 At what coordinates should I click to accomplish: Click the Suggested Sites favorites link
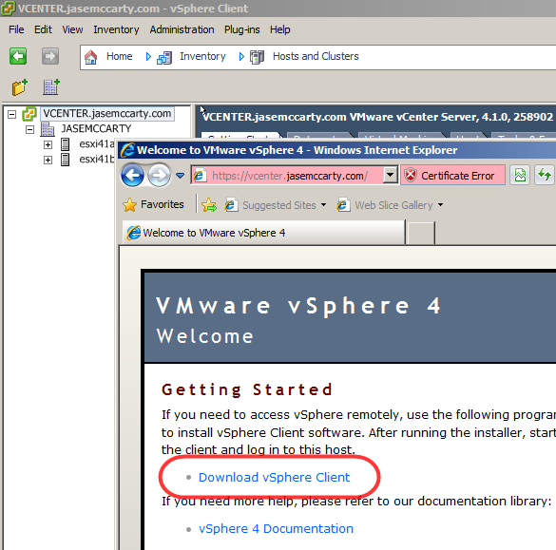point(279,205)
